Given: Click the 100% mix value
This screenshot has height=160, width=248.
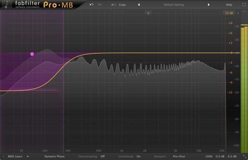Looking at the screenshot, I should click(209, 156).
